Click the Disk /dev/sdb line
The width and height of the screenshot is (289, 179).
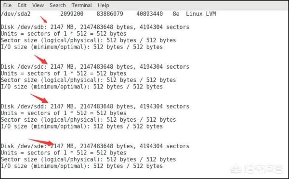click(x=95, y=27)
